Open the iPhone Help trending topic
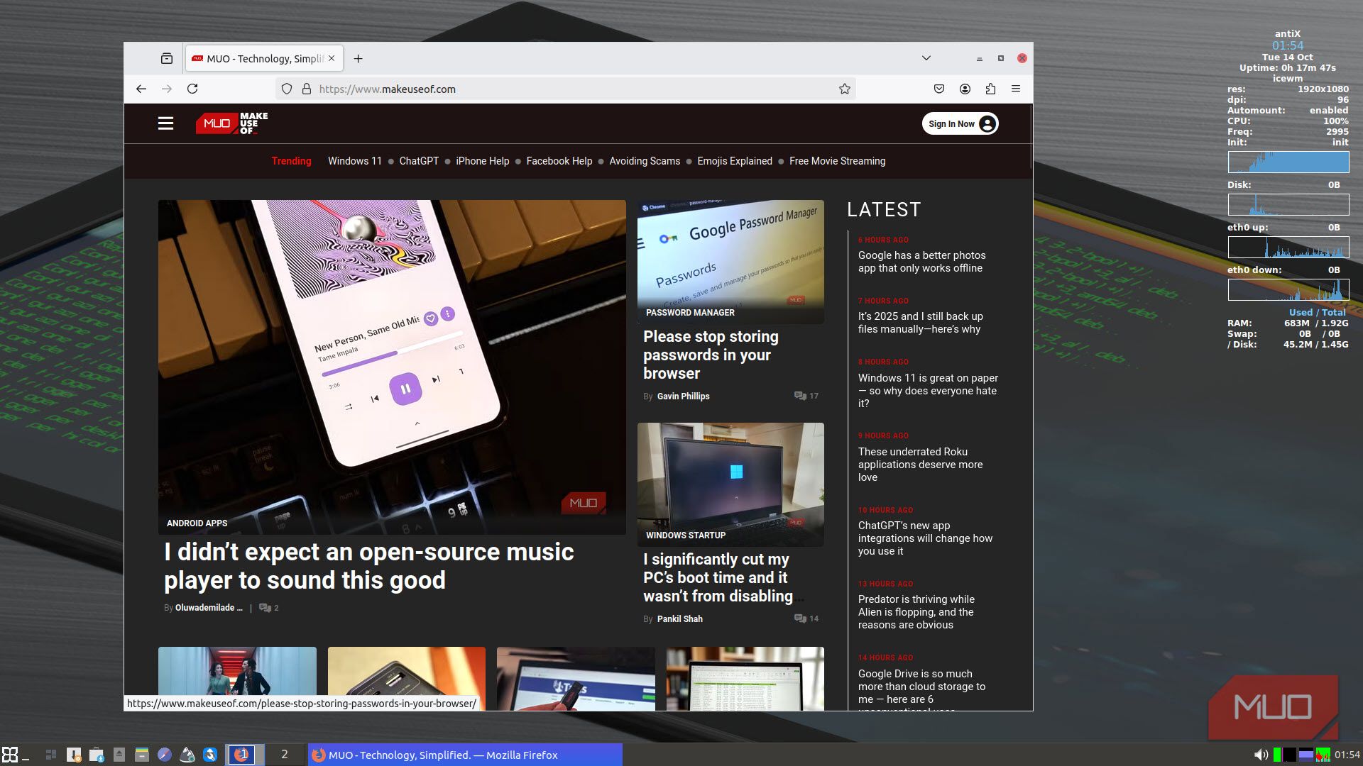 pyautogui.click(x=483, y=161)
